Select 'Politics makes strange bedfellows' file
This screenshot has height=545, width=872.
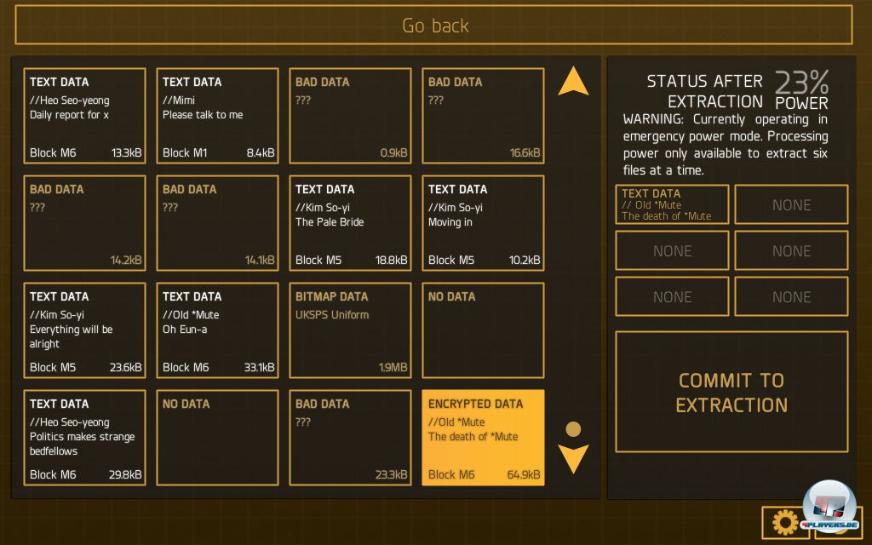pos(84,438)
